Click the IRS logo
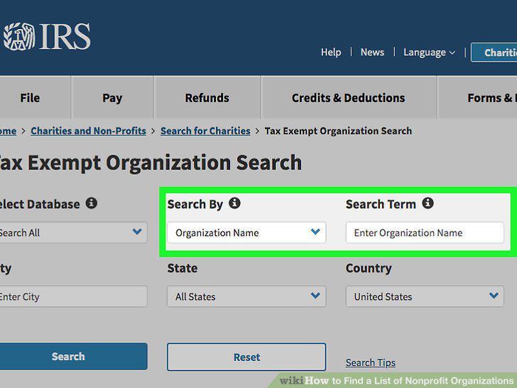The width and height of the screenshot is (517, 388). tap(46, 36)
